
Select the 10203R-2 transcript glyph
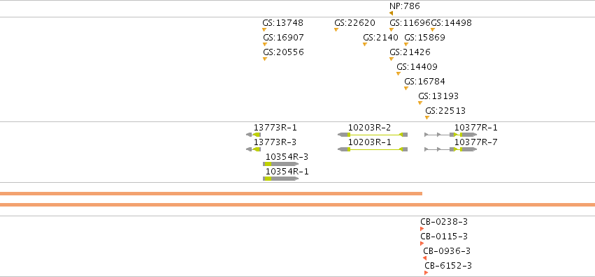pos(373,135)
